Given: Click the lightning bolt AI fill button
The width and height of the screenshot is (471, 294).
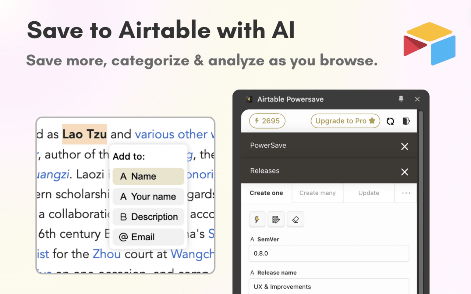Looking at the screenshot, I should coord(257,219).
